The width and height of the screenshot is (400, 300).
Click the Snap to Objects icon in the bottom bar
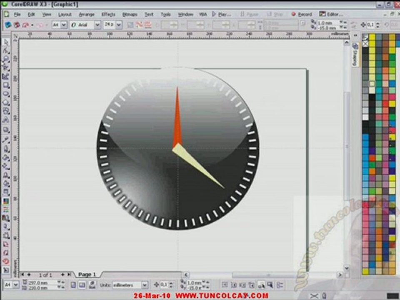(242, 285)
